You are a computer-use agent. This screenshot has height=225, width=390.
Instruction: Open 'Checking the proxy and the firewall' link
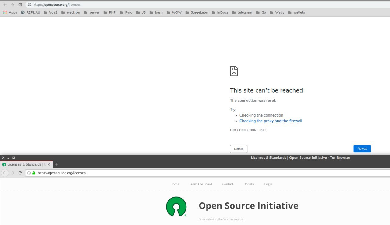[x=271, y=121]
